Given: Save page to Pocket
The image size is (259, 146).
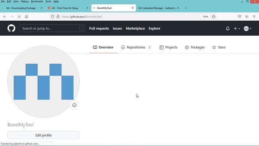Looking at the screenshot, I should [240, 17].
